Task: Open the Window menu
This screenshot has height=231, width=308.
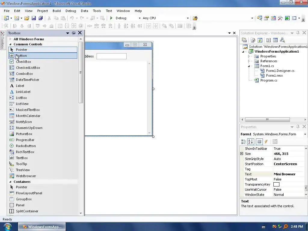Action: pos(123,11)
